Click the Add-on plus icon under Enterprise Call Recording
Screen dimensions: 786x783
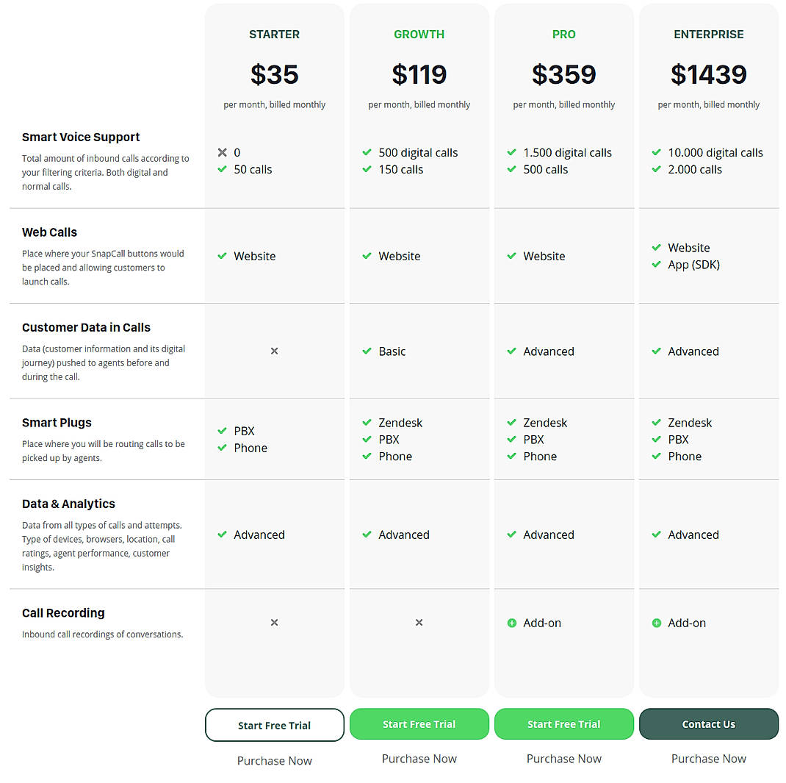(656, 623)
